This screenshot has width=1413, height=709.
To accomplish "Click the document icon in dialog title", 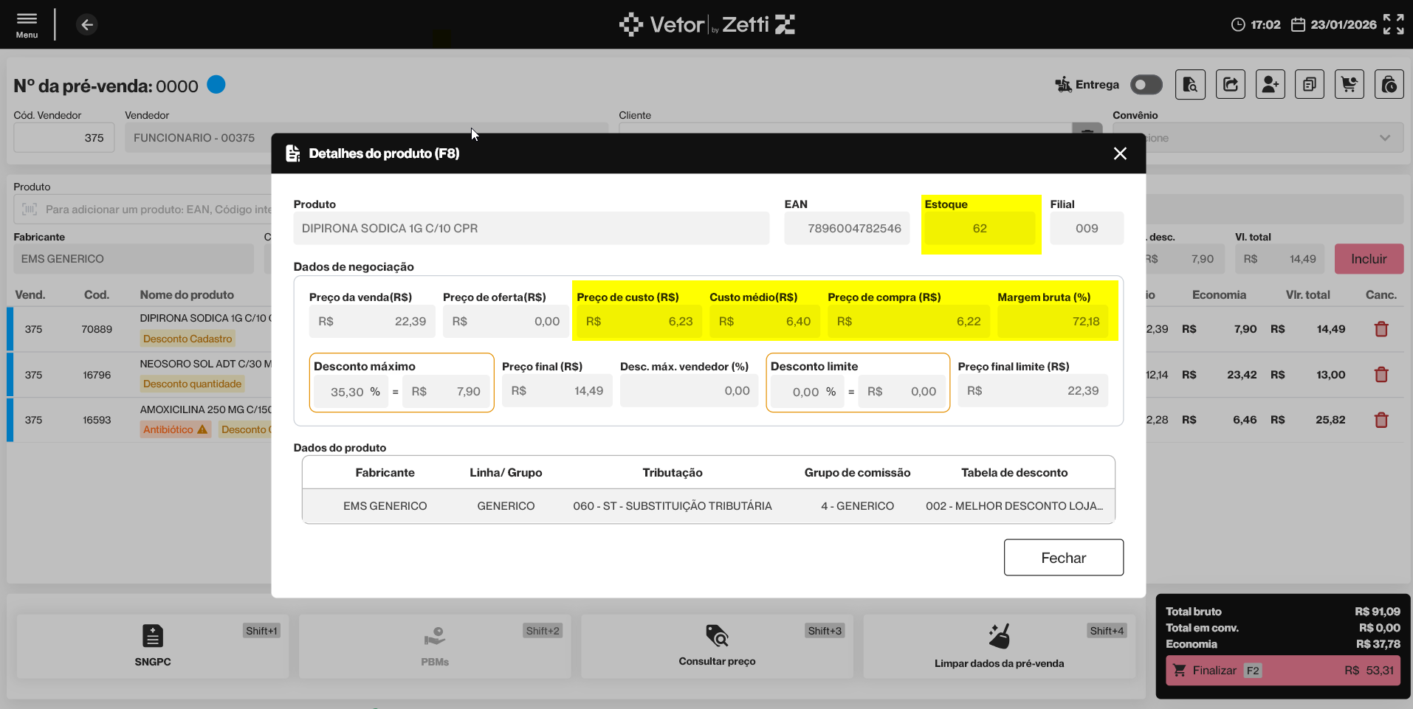I will (x=293, y=153).
